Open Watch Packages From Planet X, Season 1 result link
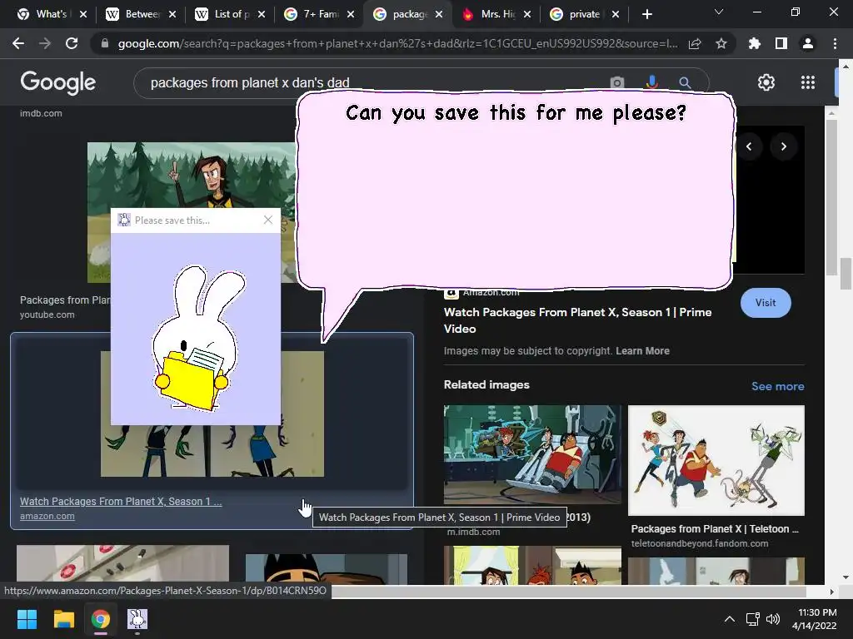Screen dimensions: 853x639 click(x=121, y=502)
